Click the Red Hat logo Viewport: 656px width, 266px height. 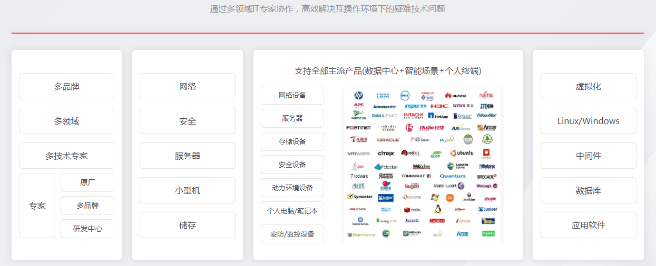point(410,154)
